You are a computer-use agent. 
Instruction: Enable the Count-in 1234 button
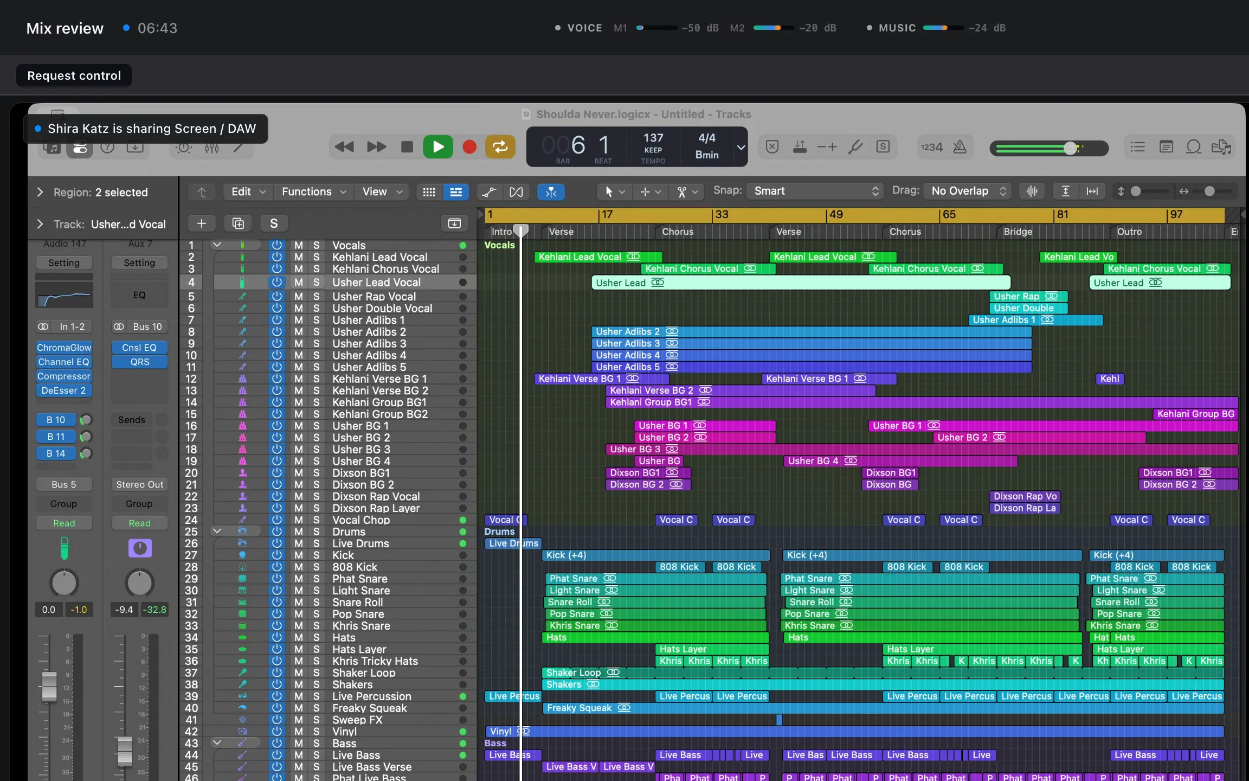(931, 147)
